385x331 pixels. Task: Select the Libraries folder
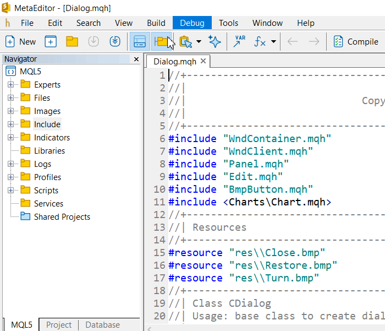pyautogui.click(x=50, y=151)
